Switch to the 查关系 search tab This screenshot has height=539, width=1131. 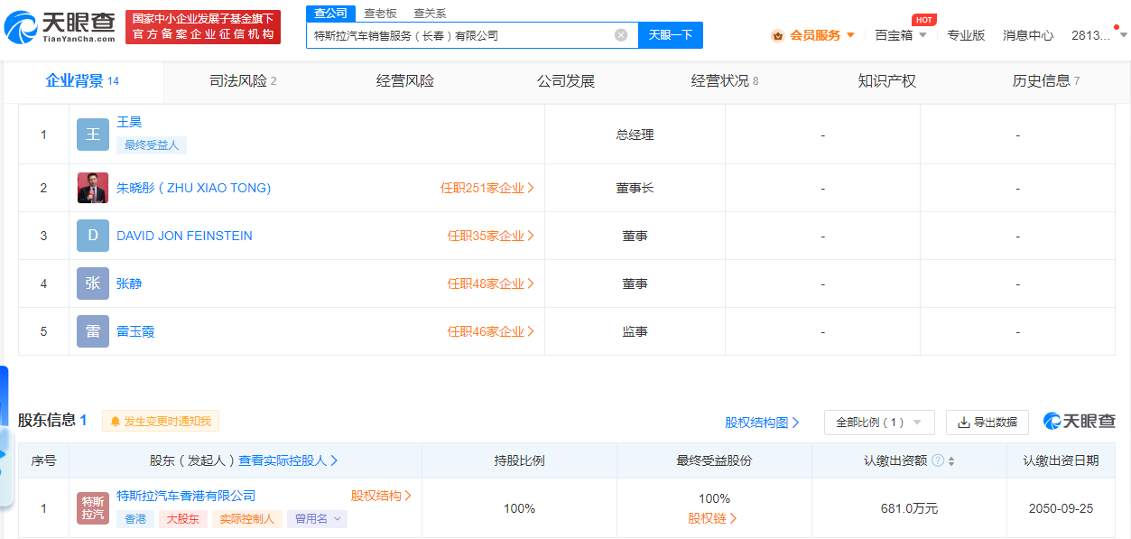[x=430, y=13]
